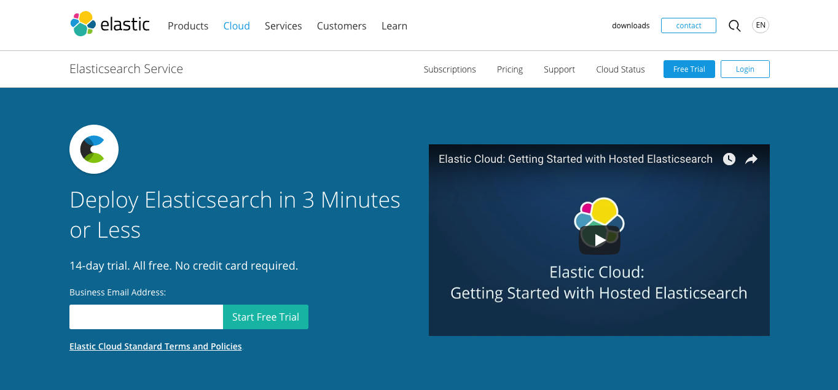This screenshot has width=838, height=390.
Task: Open the Customers menu
Action: click(x=342, y=26)
